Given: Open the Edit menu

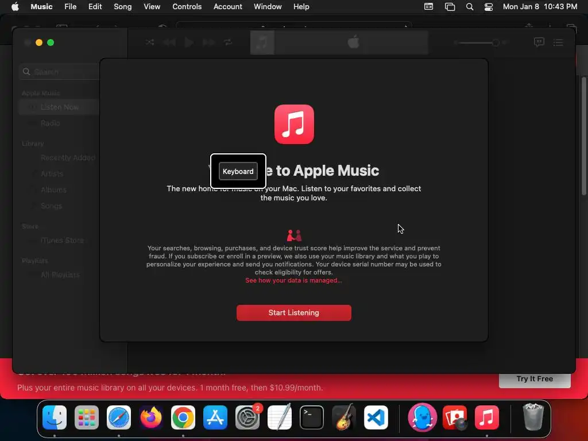Looking at the screenshot, I should pos(95,6).
